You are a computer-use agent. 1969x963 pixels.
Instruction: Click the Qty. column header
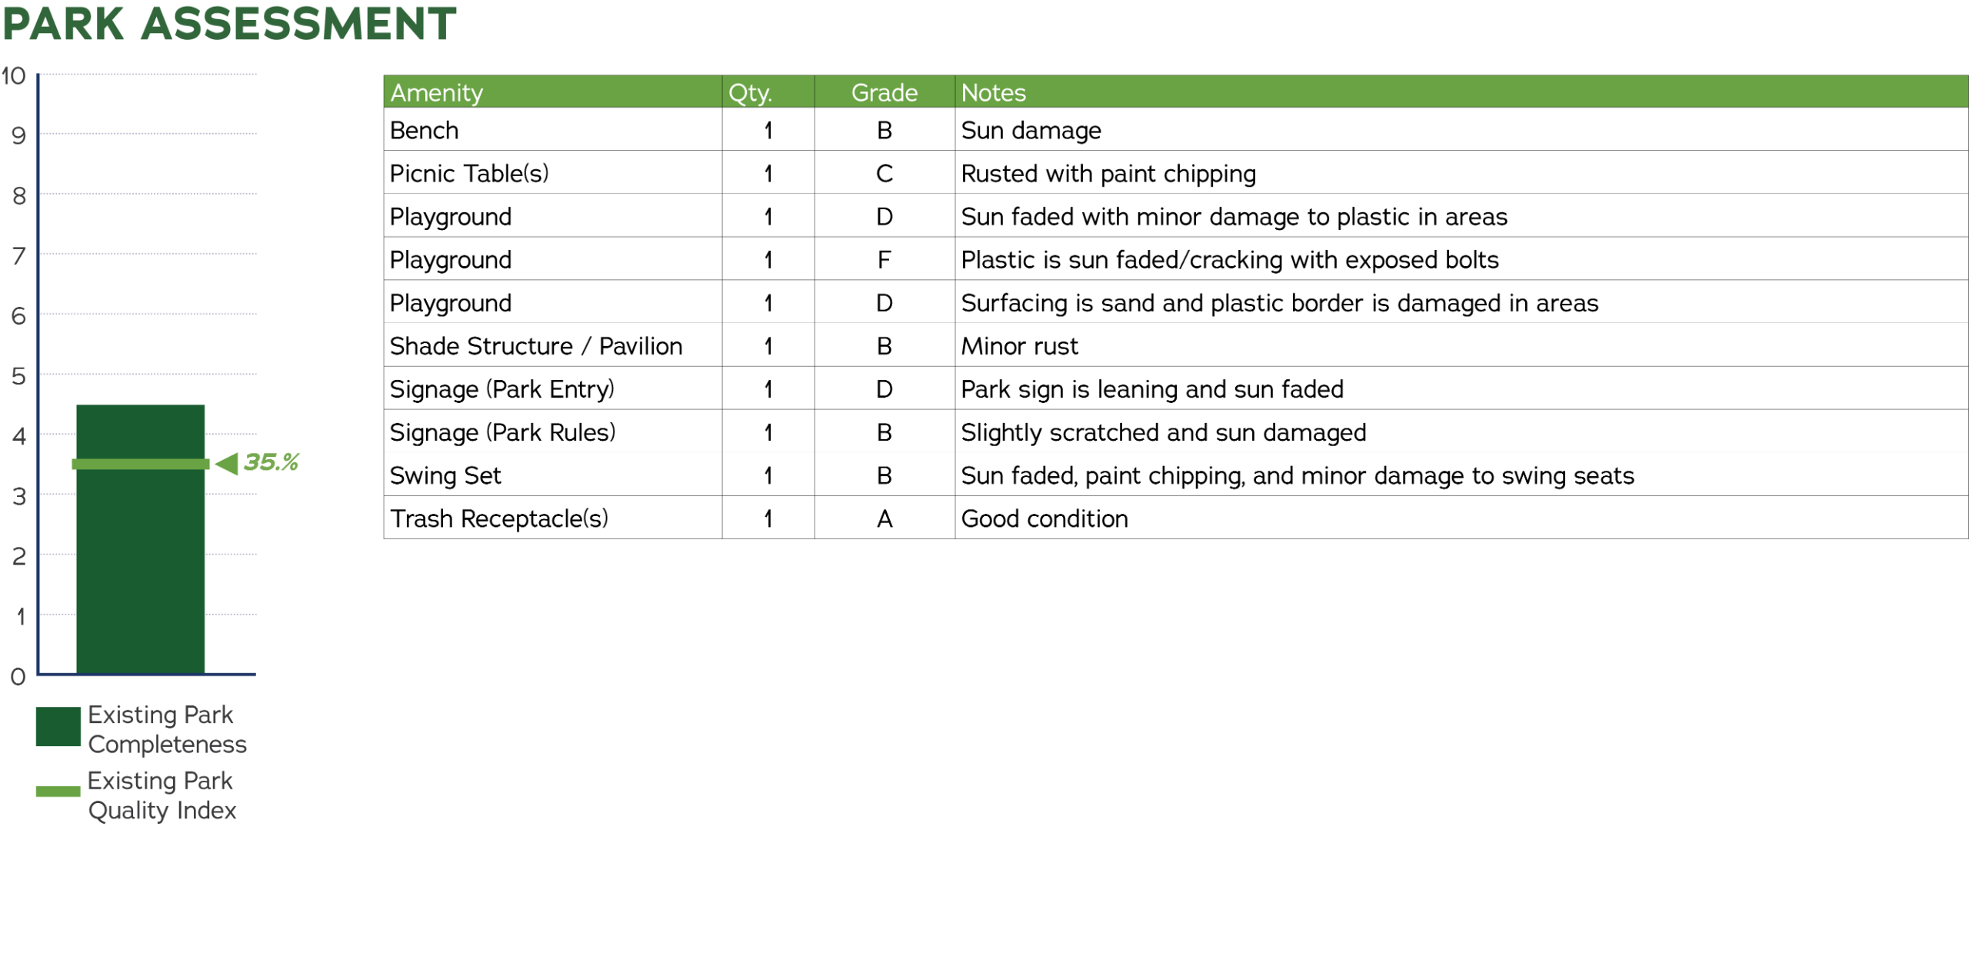pos(750,92)
